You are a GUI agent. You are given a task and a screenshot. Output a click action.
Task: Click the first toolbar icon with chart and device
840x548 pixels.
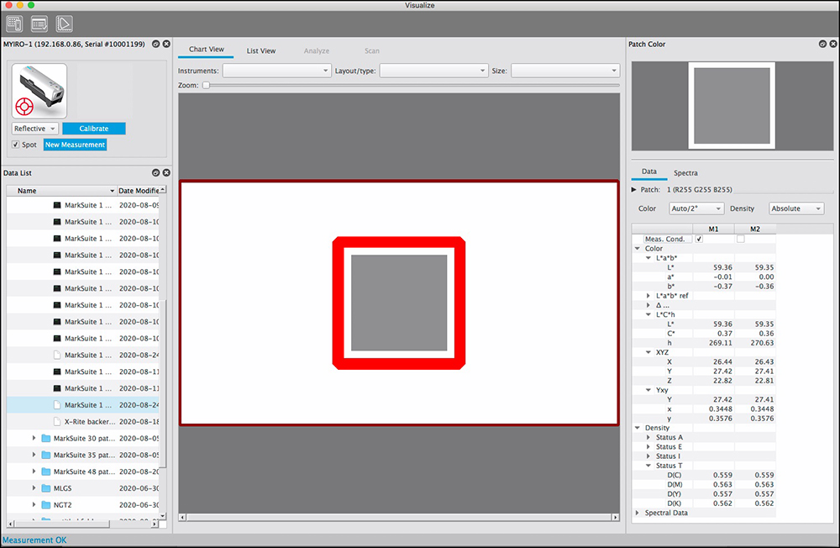(x=14, y=24)
